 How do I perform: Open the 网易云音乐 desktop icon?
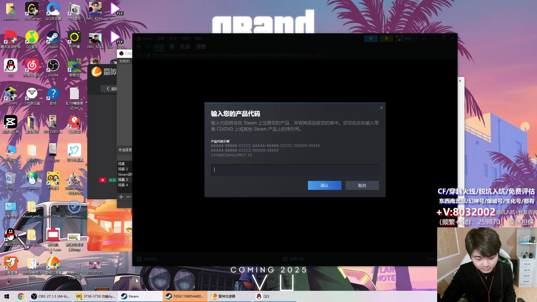point(32,68)
